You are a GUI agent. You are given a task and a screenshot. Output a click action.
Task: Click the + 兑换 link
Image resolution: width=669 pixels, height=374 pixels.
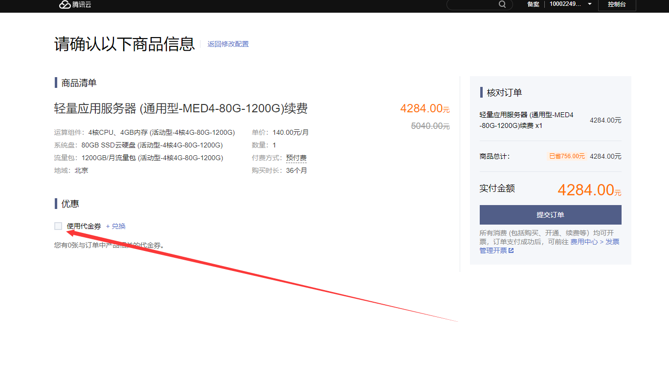[116, 226]
